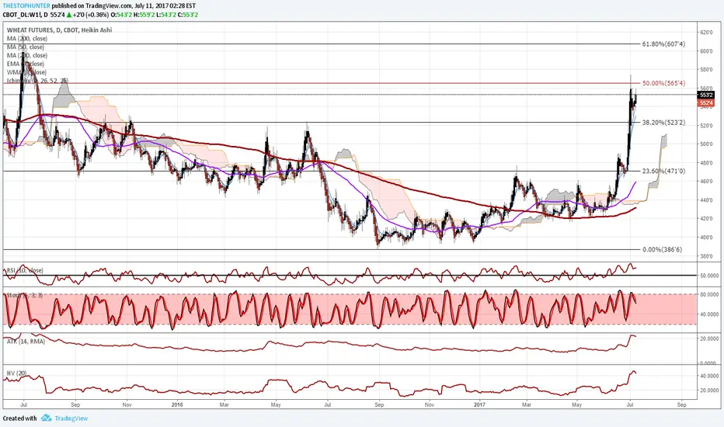Screen dimensions: 724x427
Task: Click the 460'0 price axis label
Action: click(x=706, y=182)
